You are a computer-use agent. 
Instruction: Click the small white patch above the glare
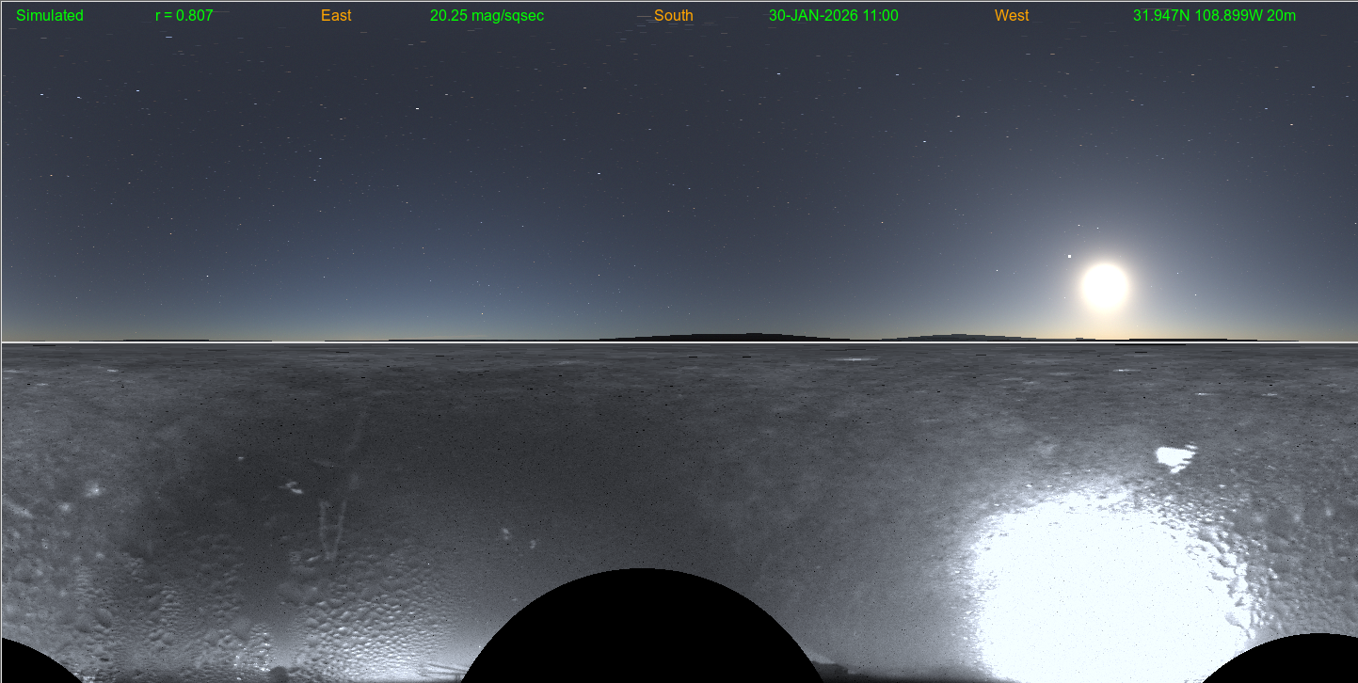tap(1174, 458)
